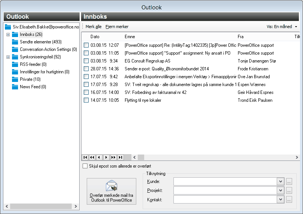Click the mail list horizontal scrollbar thumb
The height and width of the screenshot is (214, 303).
coord(141,158)
